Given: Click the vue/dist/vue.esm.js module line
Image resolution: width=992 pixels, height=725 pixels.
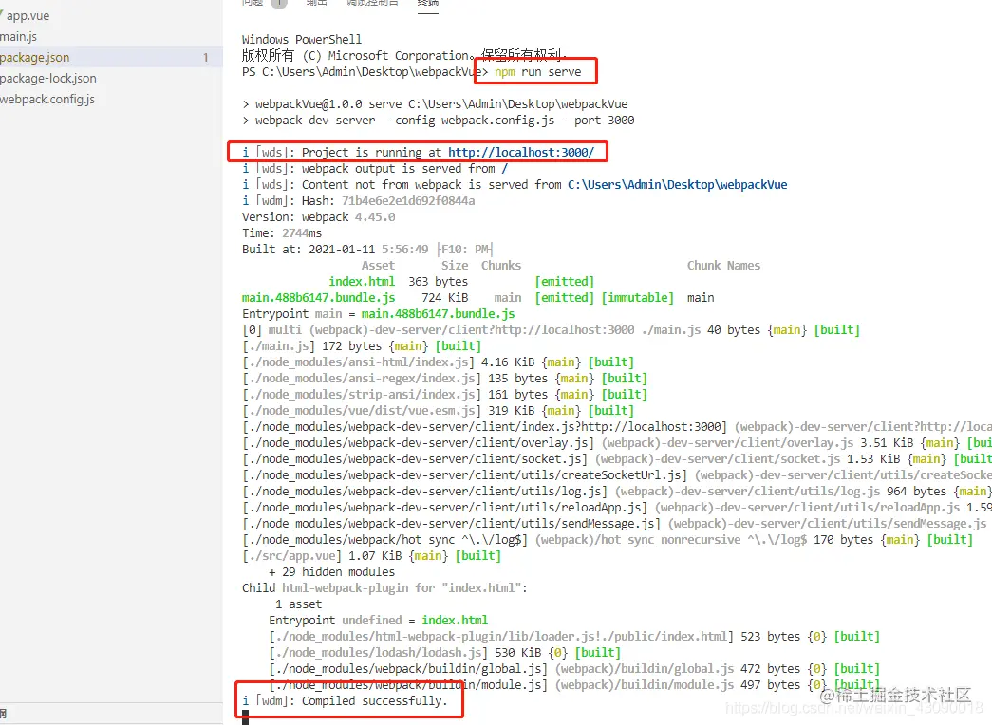Looking at the screenshot, I should click(x=438, y=411).
